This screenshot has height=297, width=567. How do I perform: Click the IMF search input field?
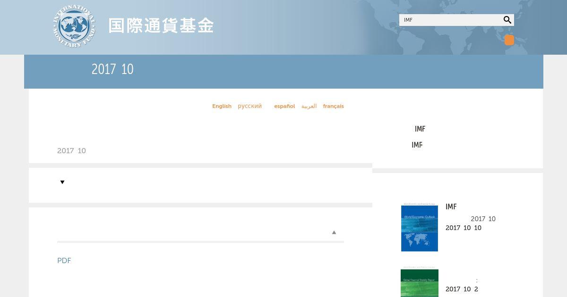[x=451, y=20]
